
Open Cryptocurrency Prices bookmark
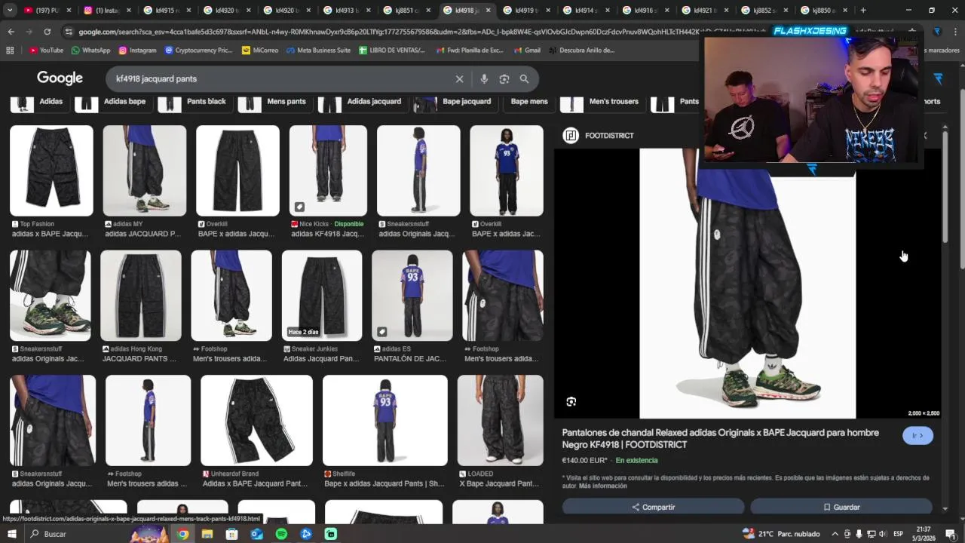coord(198,51)
